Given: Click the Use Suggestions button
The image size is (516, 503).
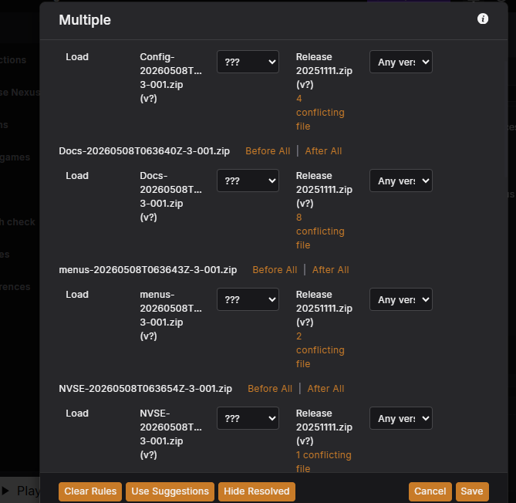Looking at the screenshot, I should click(170, 491).
